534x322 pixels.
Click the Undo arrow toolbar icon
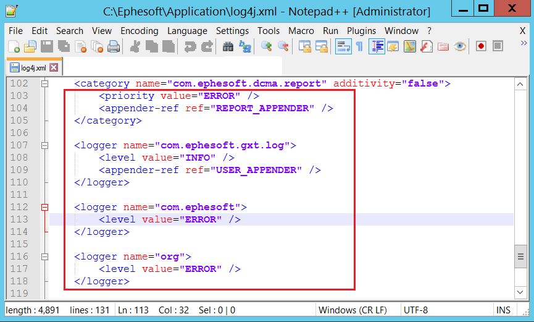click(x=190, y=46)
